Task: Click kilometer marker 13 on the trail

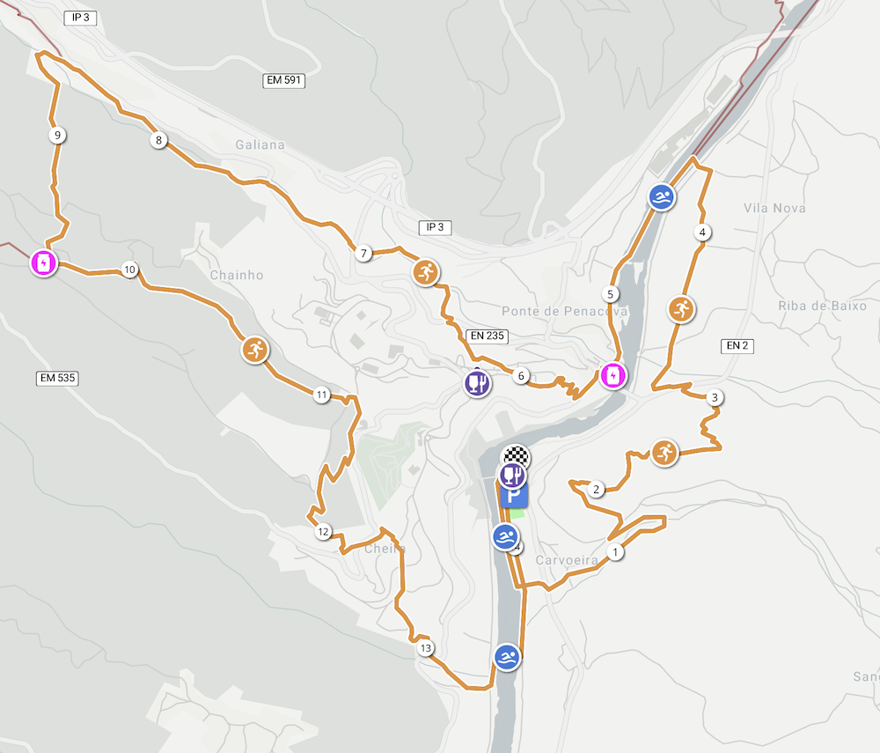Action: pyautogui.click(x=425, y=648)
